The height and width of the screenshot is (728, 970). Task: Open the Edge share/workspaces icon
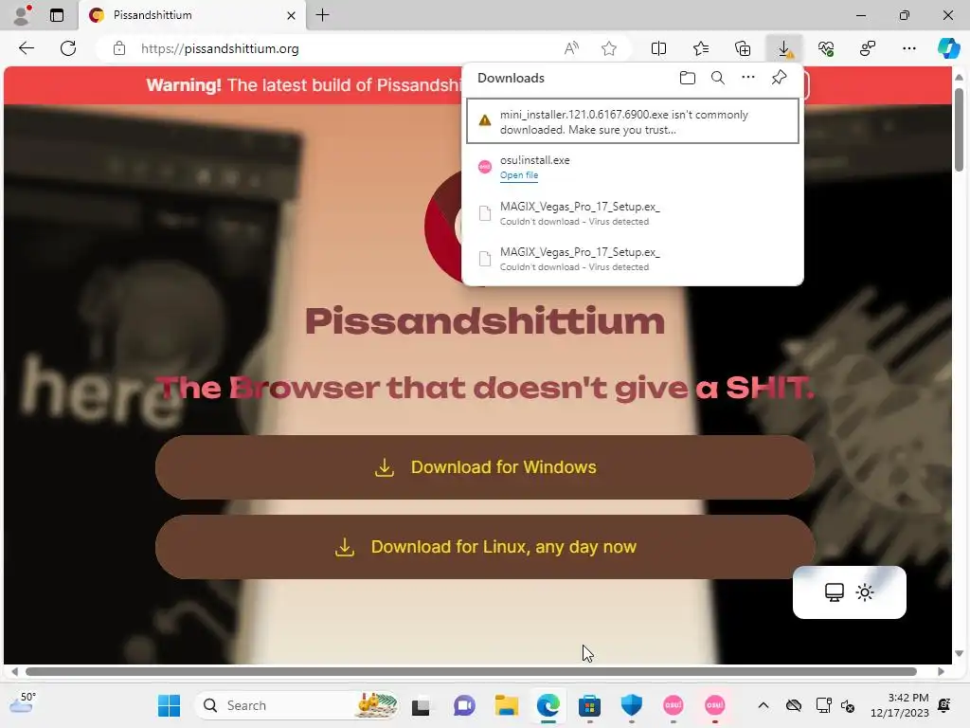click(x=868, y=48)
